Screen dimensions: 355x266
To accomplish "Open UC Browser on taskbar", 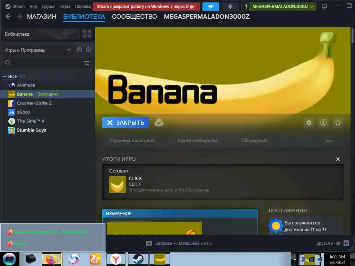I will pyautogui.click(x=95, y=259).
